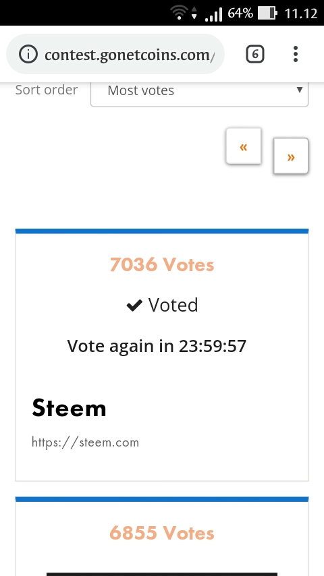Tap the Wi-Fi status icon
The width and height of the screenshot is (324, 576).
click(179, 13)
